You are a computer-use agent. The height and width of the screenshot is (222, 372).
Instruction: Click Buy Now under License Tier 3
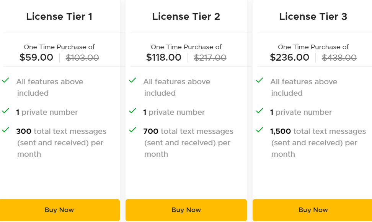[x=313, y=210]
